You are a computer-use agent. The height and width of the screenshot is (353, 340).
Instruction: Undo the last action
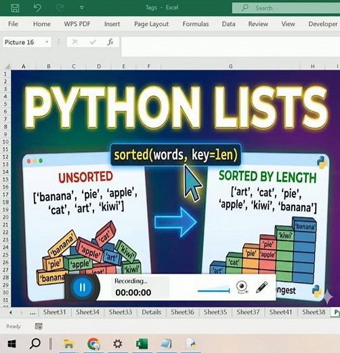point(37,8)
